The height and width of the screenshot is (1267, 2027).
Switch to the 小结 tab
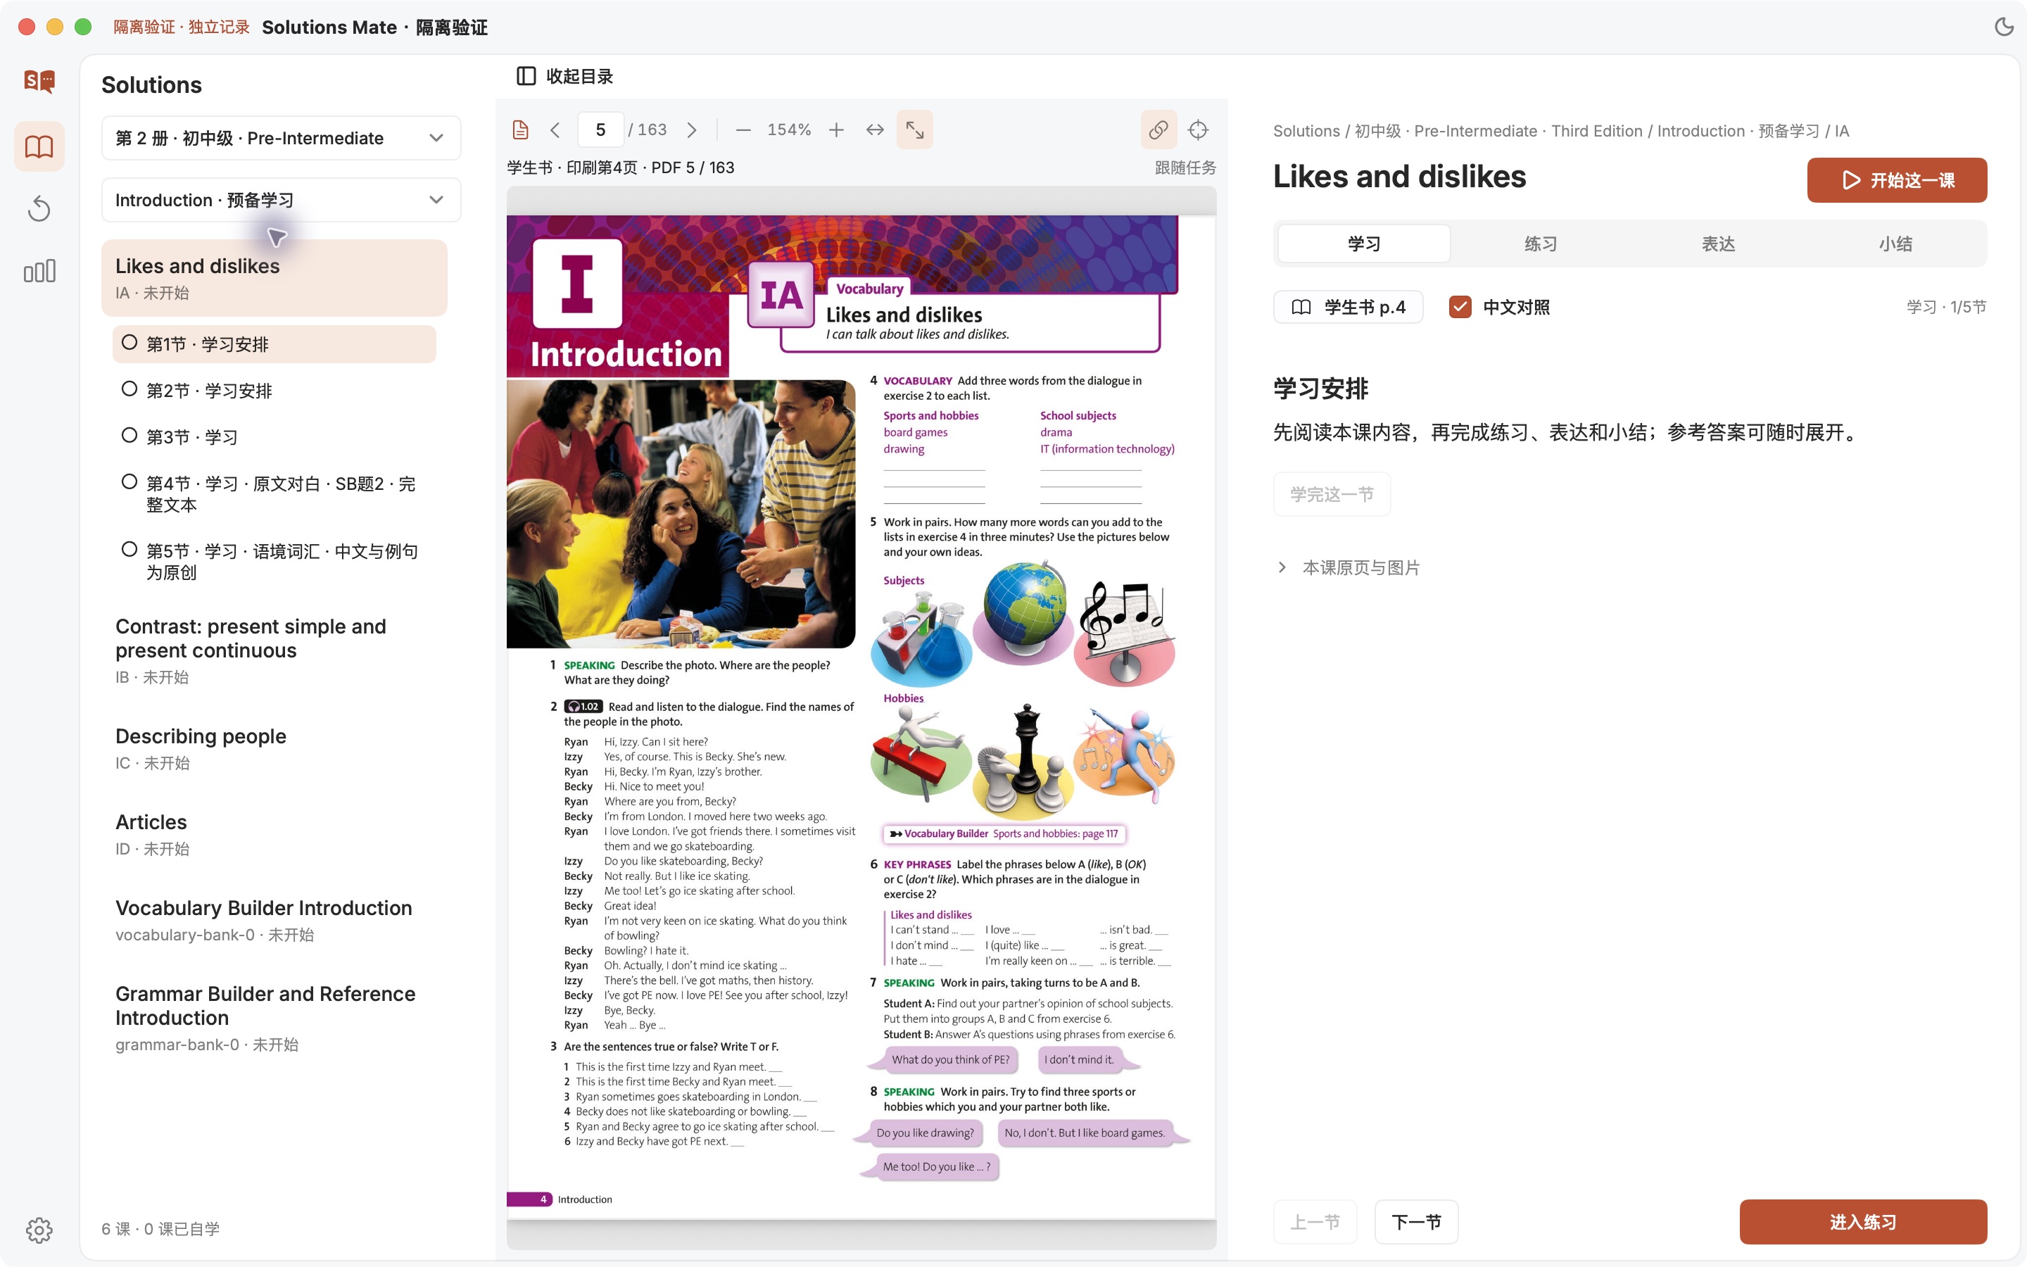pyautogui.click(x=1895, y=244)
